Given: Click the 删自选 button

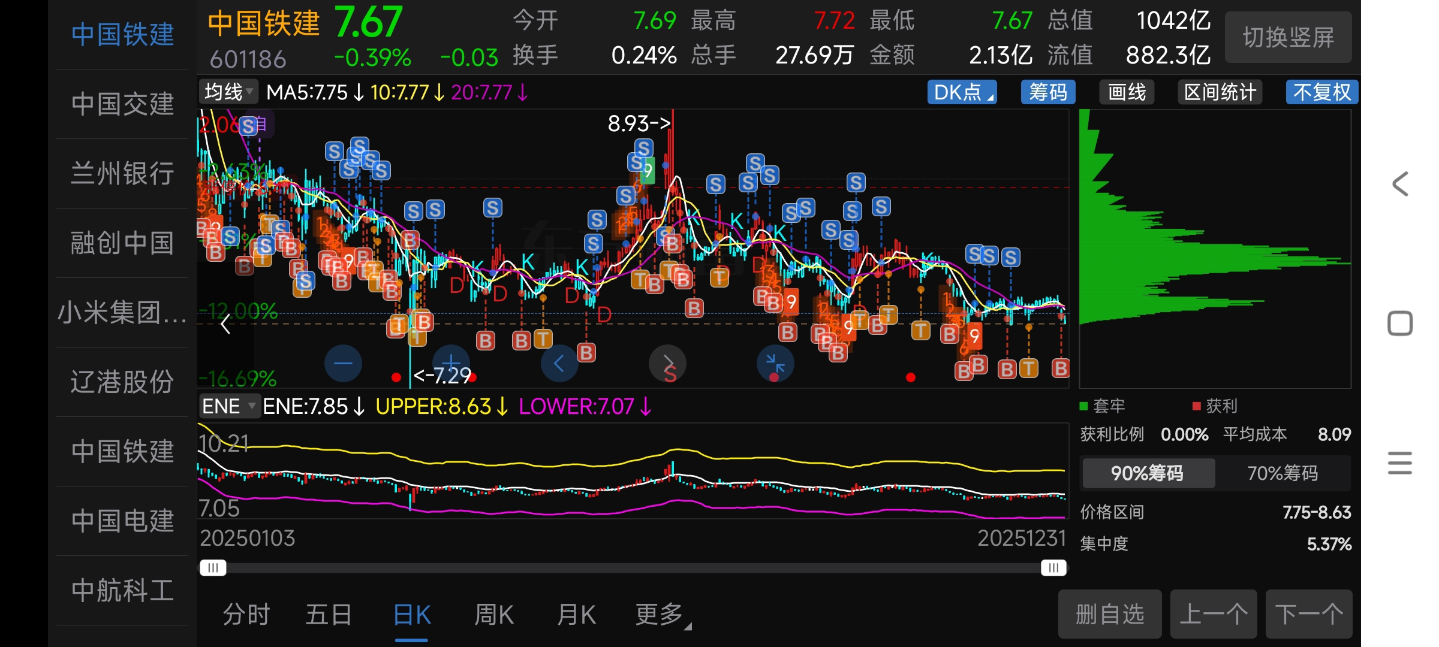Looking at the screenshot, I should pyautogui.click(x=1110, y=614).
